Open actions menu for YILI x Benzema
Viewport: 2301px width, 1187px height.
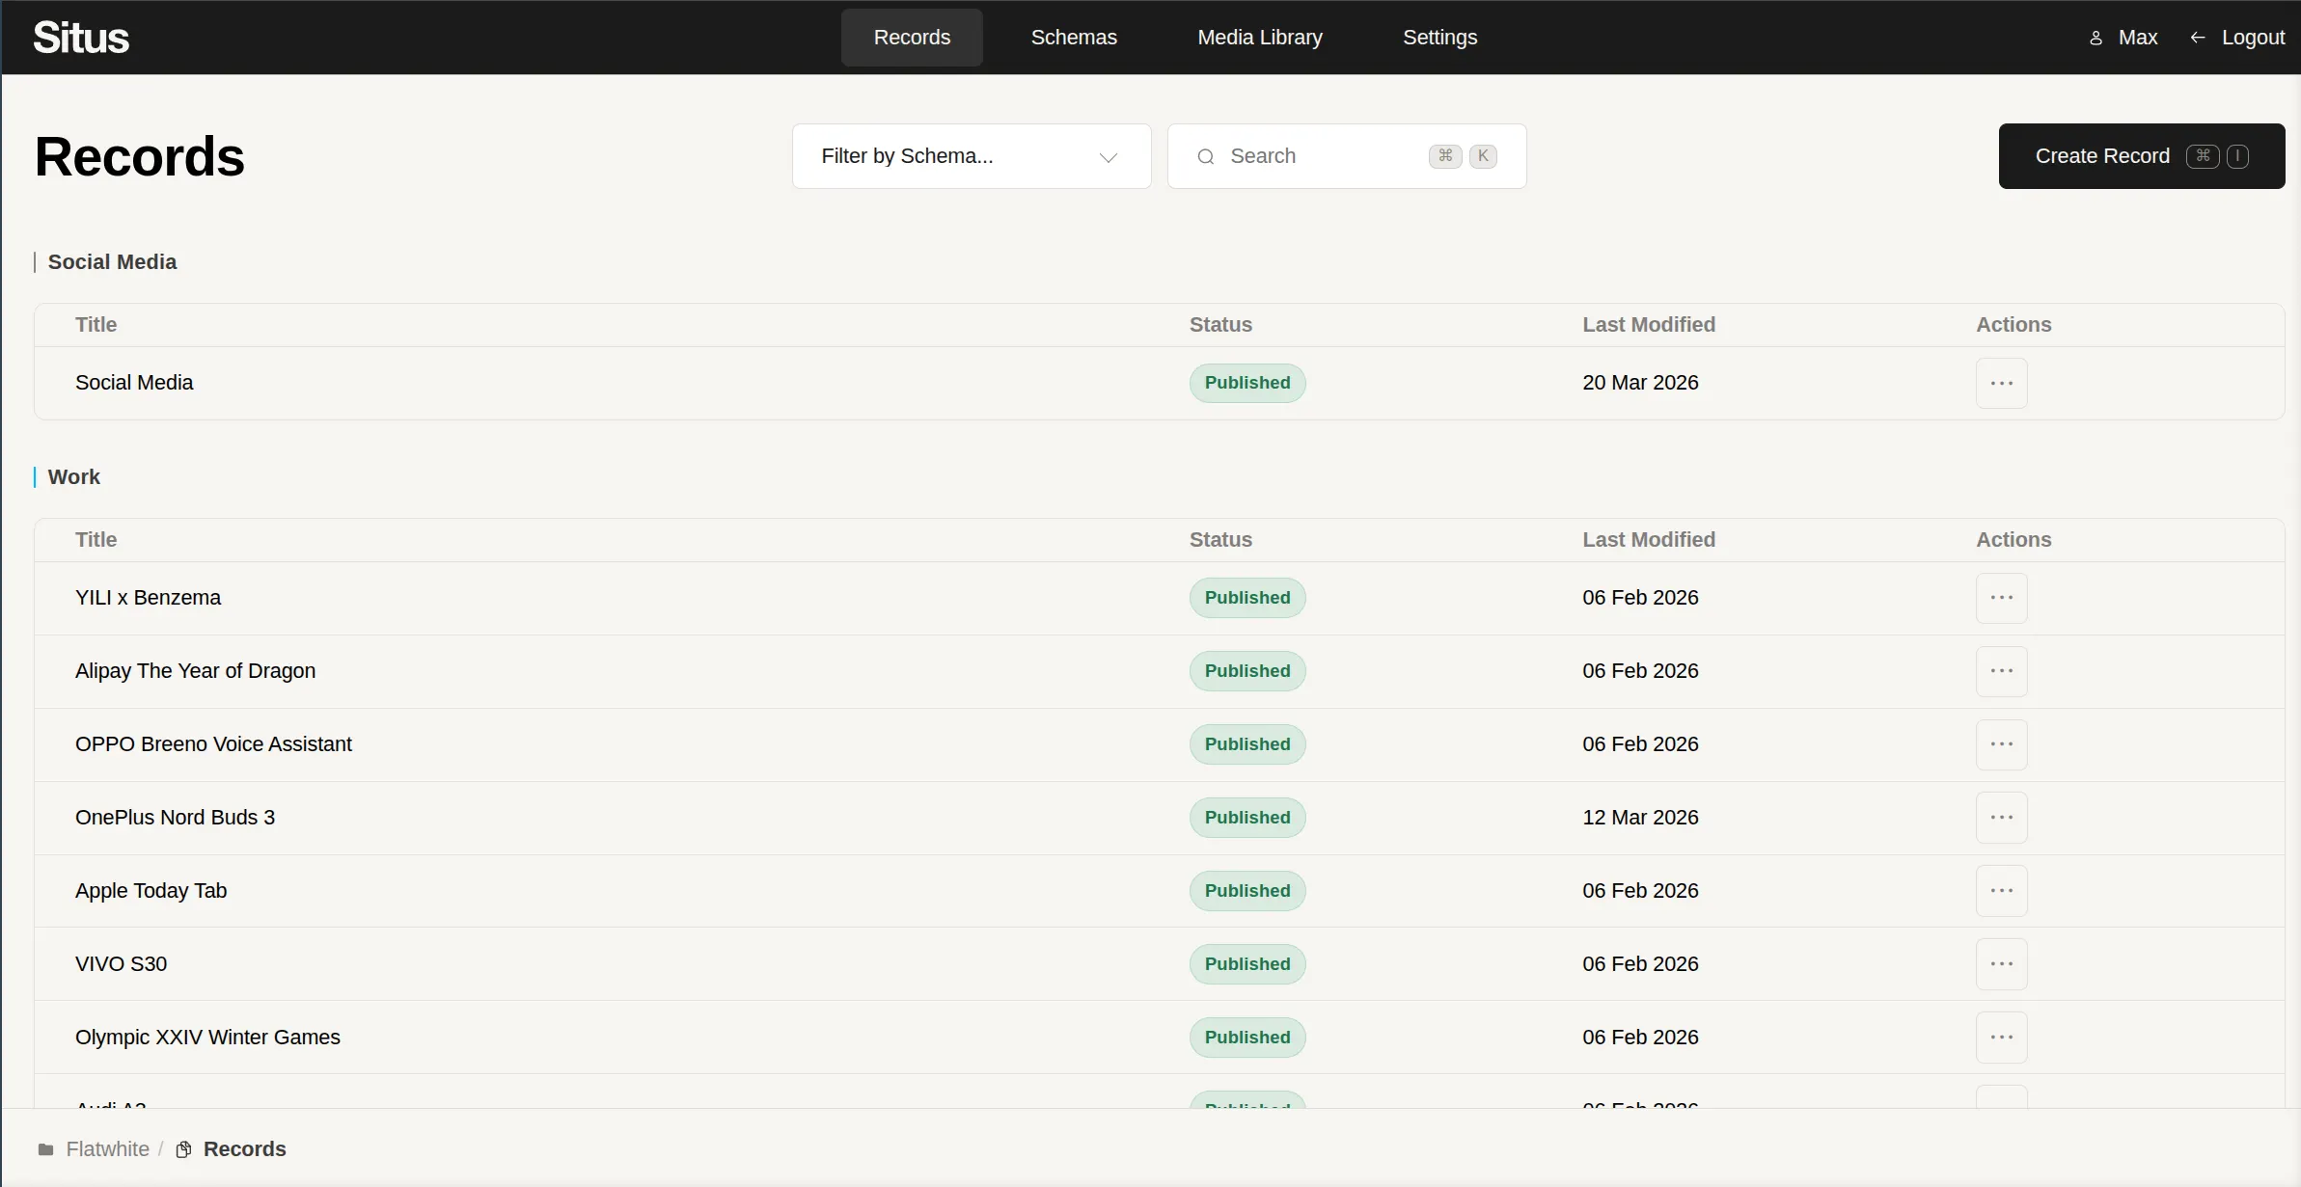tap(2001, 598)
